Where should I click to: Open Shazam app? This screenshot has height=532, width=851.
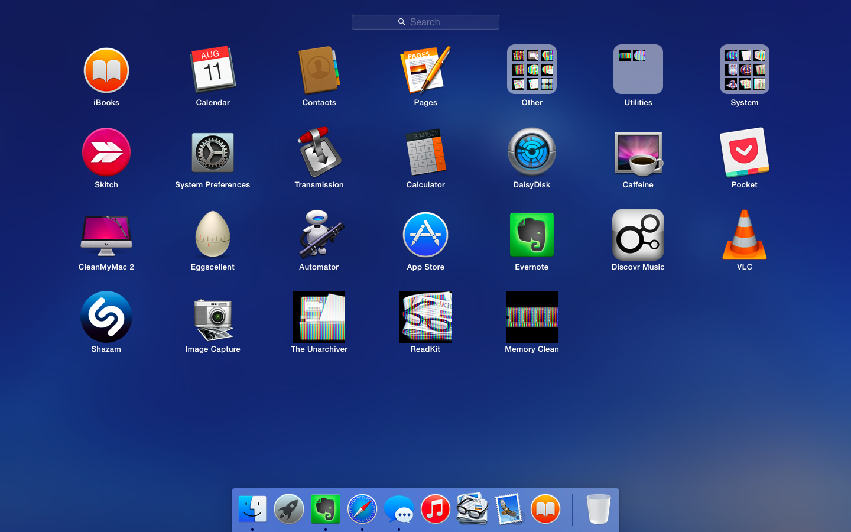[x=106, y=317]
